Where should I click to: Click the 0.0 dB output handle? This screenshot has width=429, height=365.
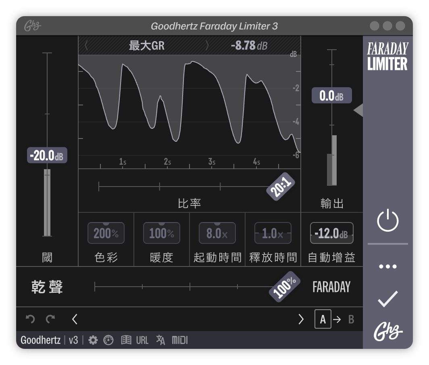331,95
